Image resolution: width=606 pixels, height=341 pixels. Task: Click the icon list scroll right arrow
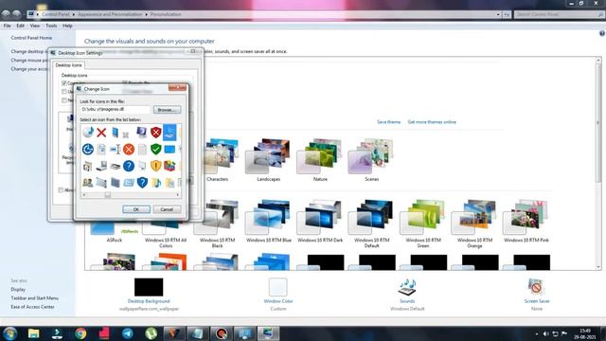point(177,195)
